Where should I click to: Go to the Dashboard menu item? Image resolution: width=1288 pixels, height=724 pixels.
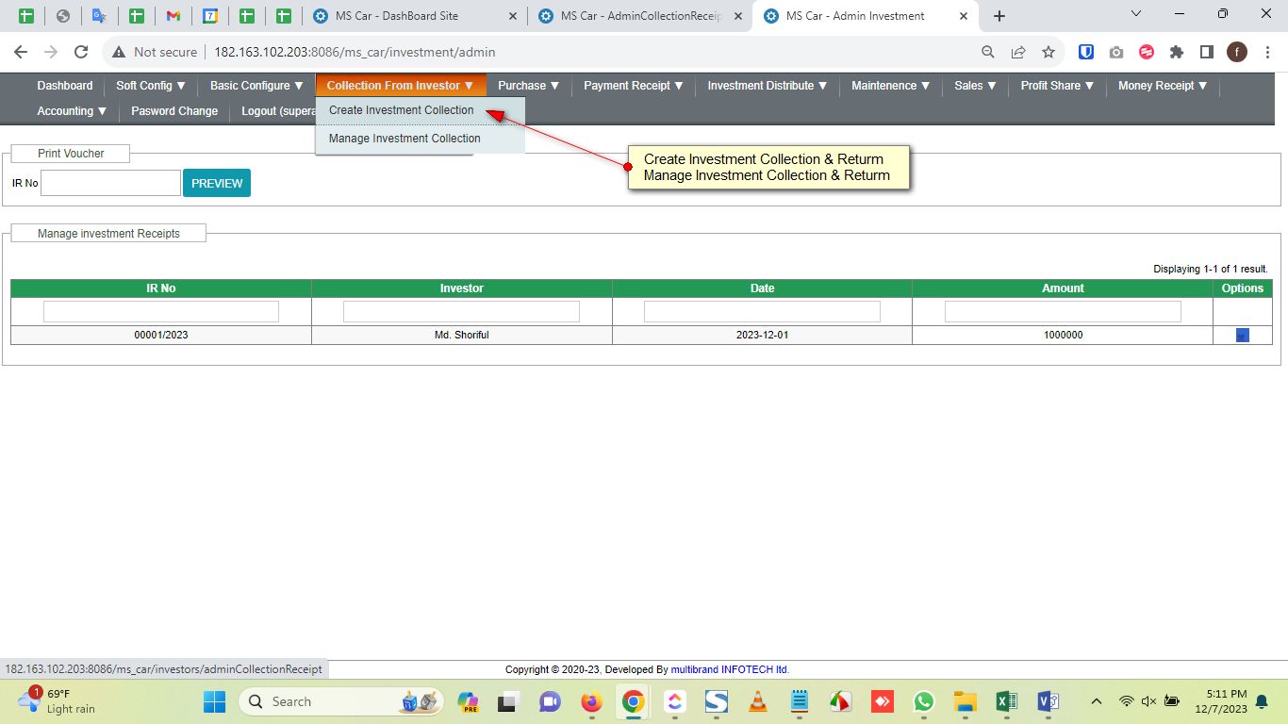tap(65, 86)
